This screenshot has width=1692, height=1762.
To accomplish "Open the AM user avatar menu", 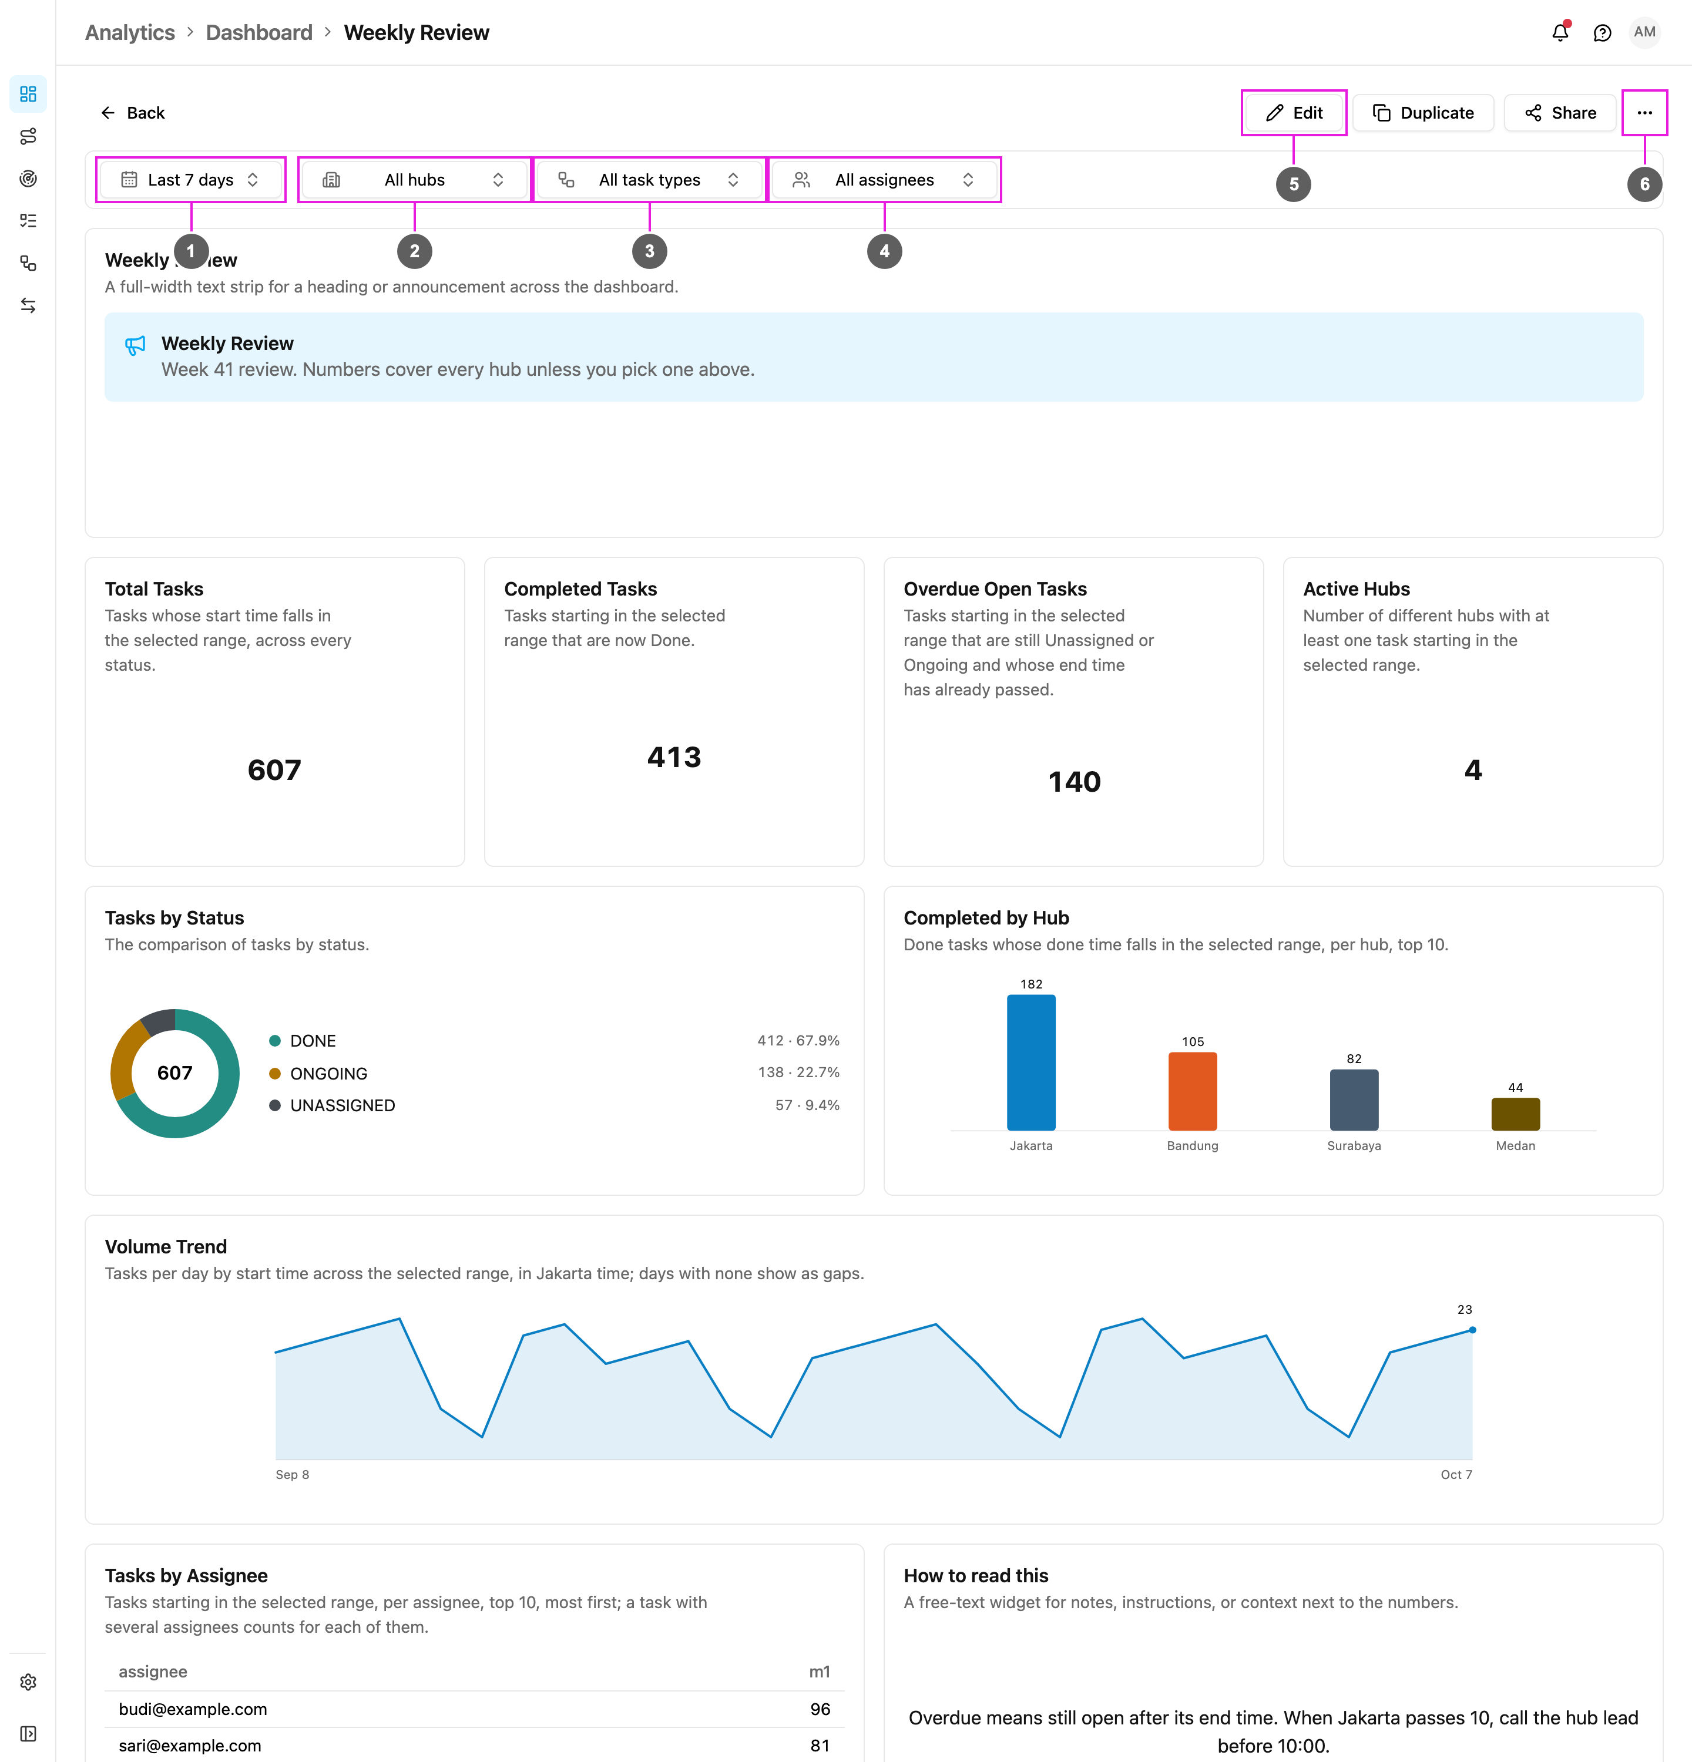I will [x=1644, y=32].
